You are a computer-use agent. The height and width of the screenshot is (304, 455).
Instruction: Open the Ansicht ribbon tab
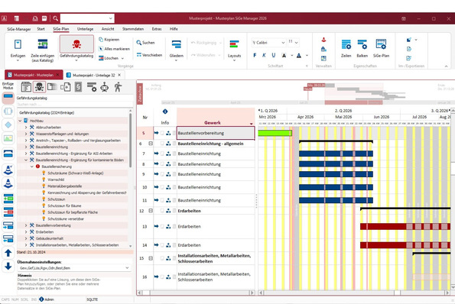(x=108, y=29)
